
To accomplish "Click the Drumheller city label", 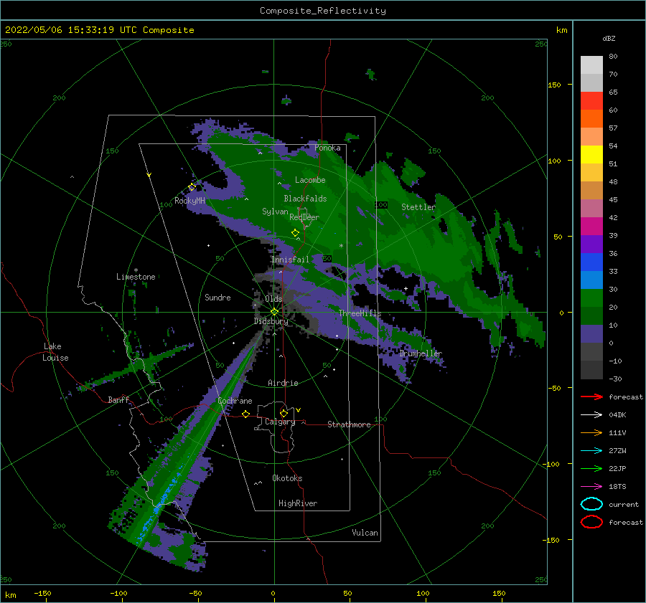I will (421, 353).
